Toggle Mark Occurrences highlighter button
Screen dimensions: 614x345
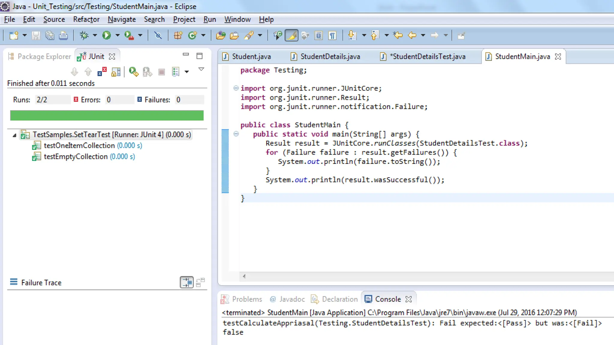[291, 35]
